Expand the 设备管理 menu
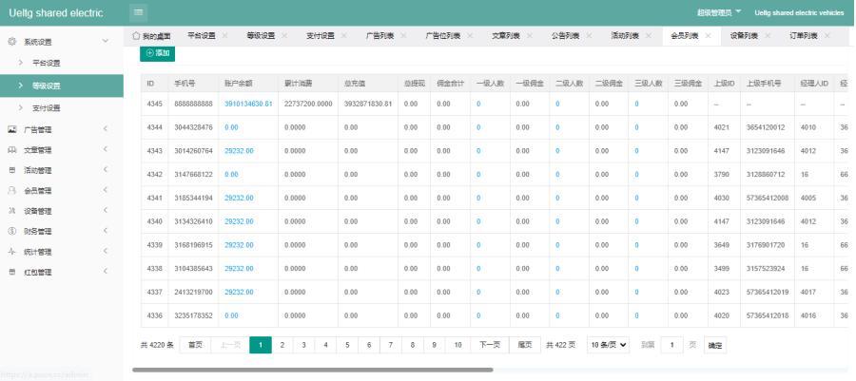This screenshot has width=856, height=381. tap(106, 210)
